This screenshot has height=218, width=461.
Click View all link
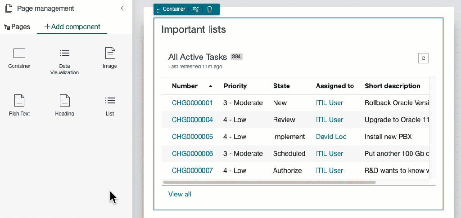point(180,194)
